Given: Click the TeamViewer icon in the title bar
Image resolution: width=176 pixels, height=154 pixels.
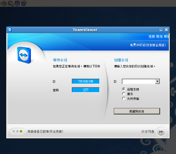Looking at the screenshot, I should (10, 30).
